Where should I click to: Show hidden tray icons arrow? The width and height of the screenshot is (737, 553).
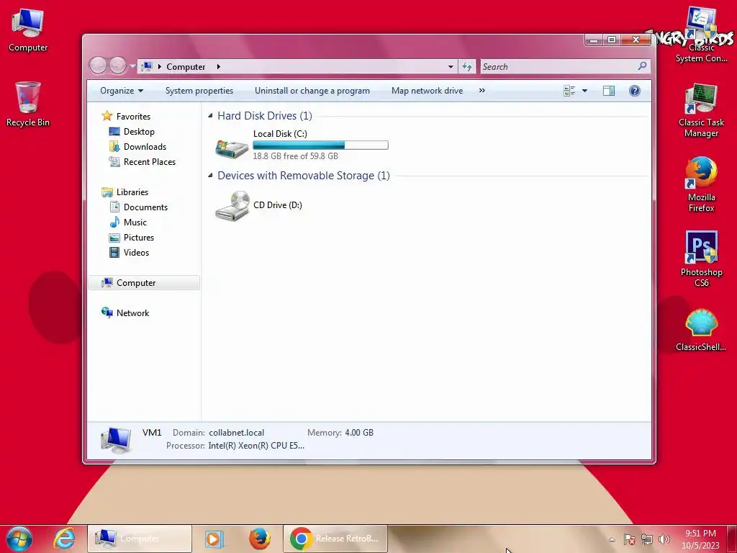pyautogui.click(x=612, y=539)
